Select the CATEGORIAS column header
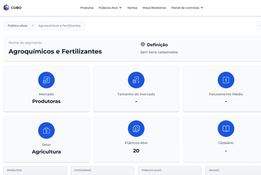 pyautogui.click(x=83, y=170)
